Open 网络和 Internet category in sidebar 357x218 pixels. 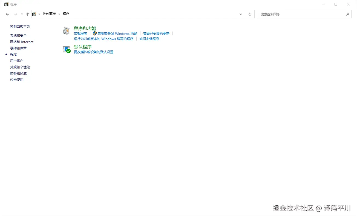[22, 42]
